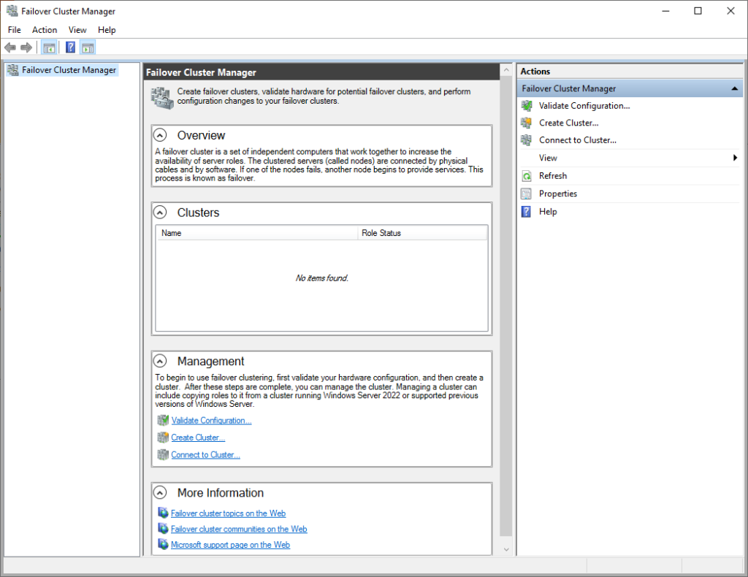Select Failover Cluster Manager tree node
The width and height of the screenshot is (748, 577).
pos(69,70)
